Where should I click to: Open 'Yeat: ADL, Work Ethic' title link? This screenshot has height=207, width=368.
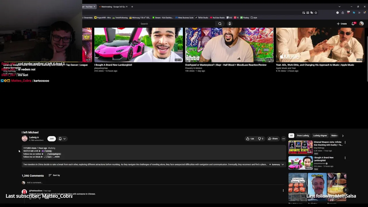[x=315, y=65]
